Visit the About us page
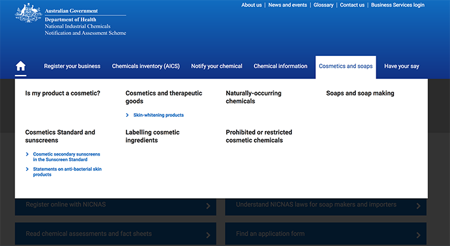 (x=251, y=5)
